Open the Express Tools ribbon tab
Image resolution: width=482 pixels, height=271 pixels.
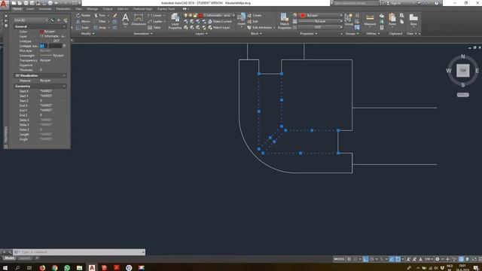166,9
